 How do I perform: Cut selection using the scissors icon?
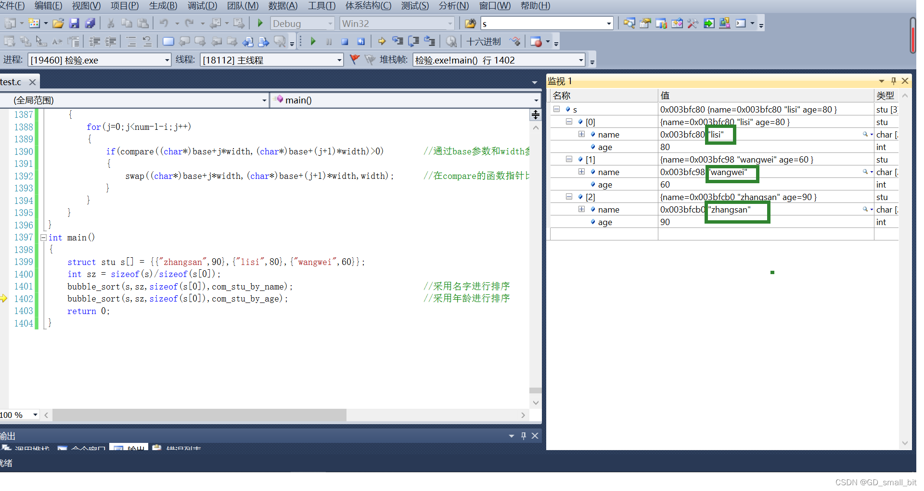(111, 23)
